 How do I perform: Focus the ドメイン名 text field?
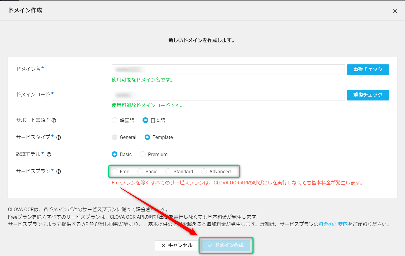[x=228, y=69]
